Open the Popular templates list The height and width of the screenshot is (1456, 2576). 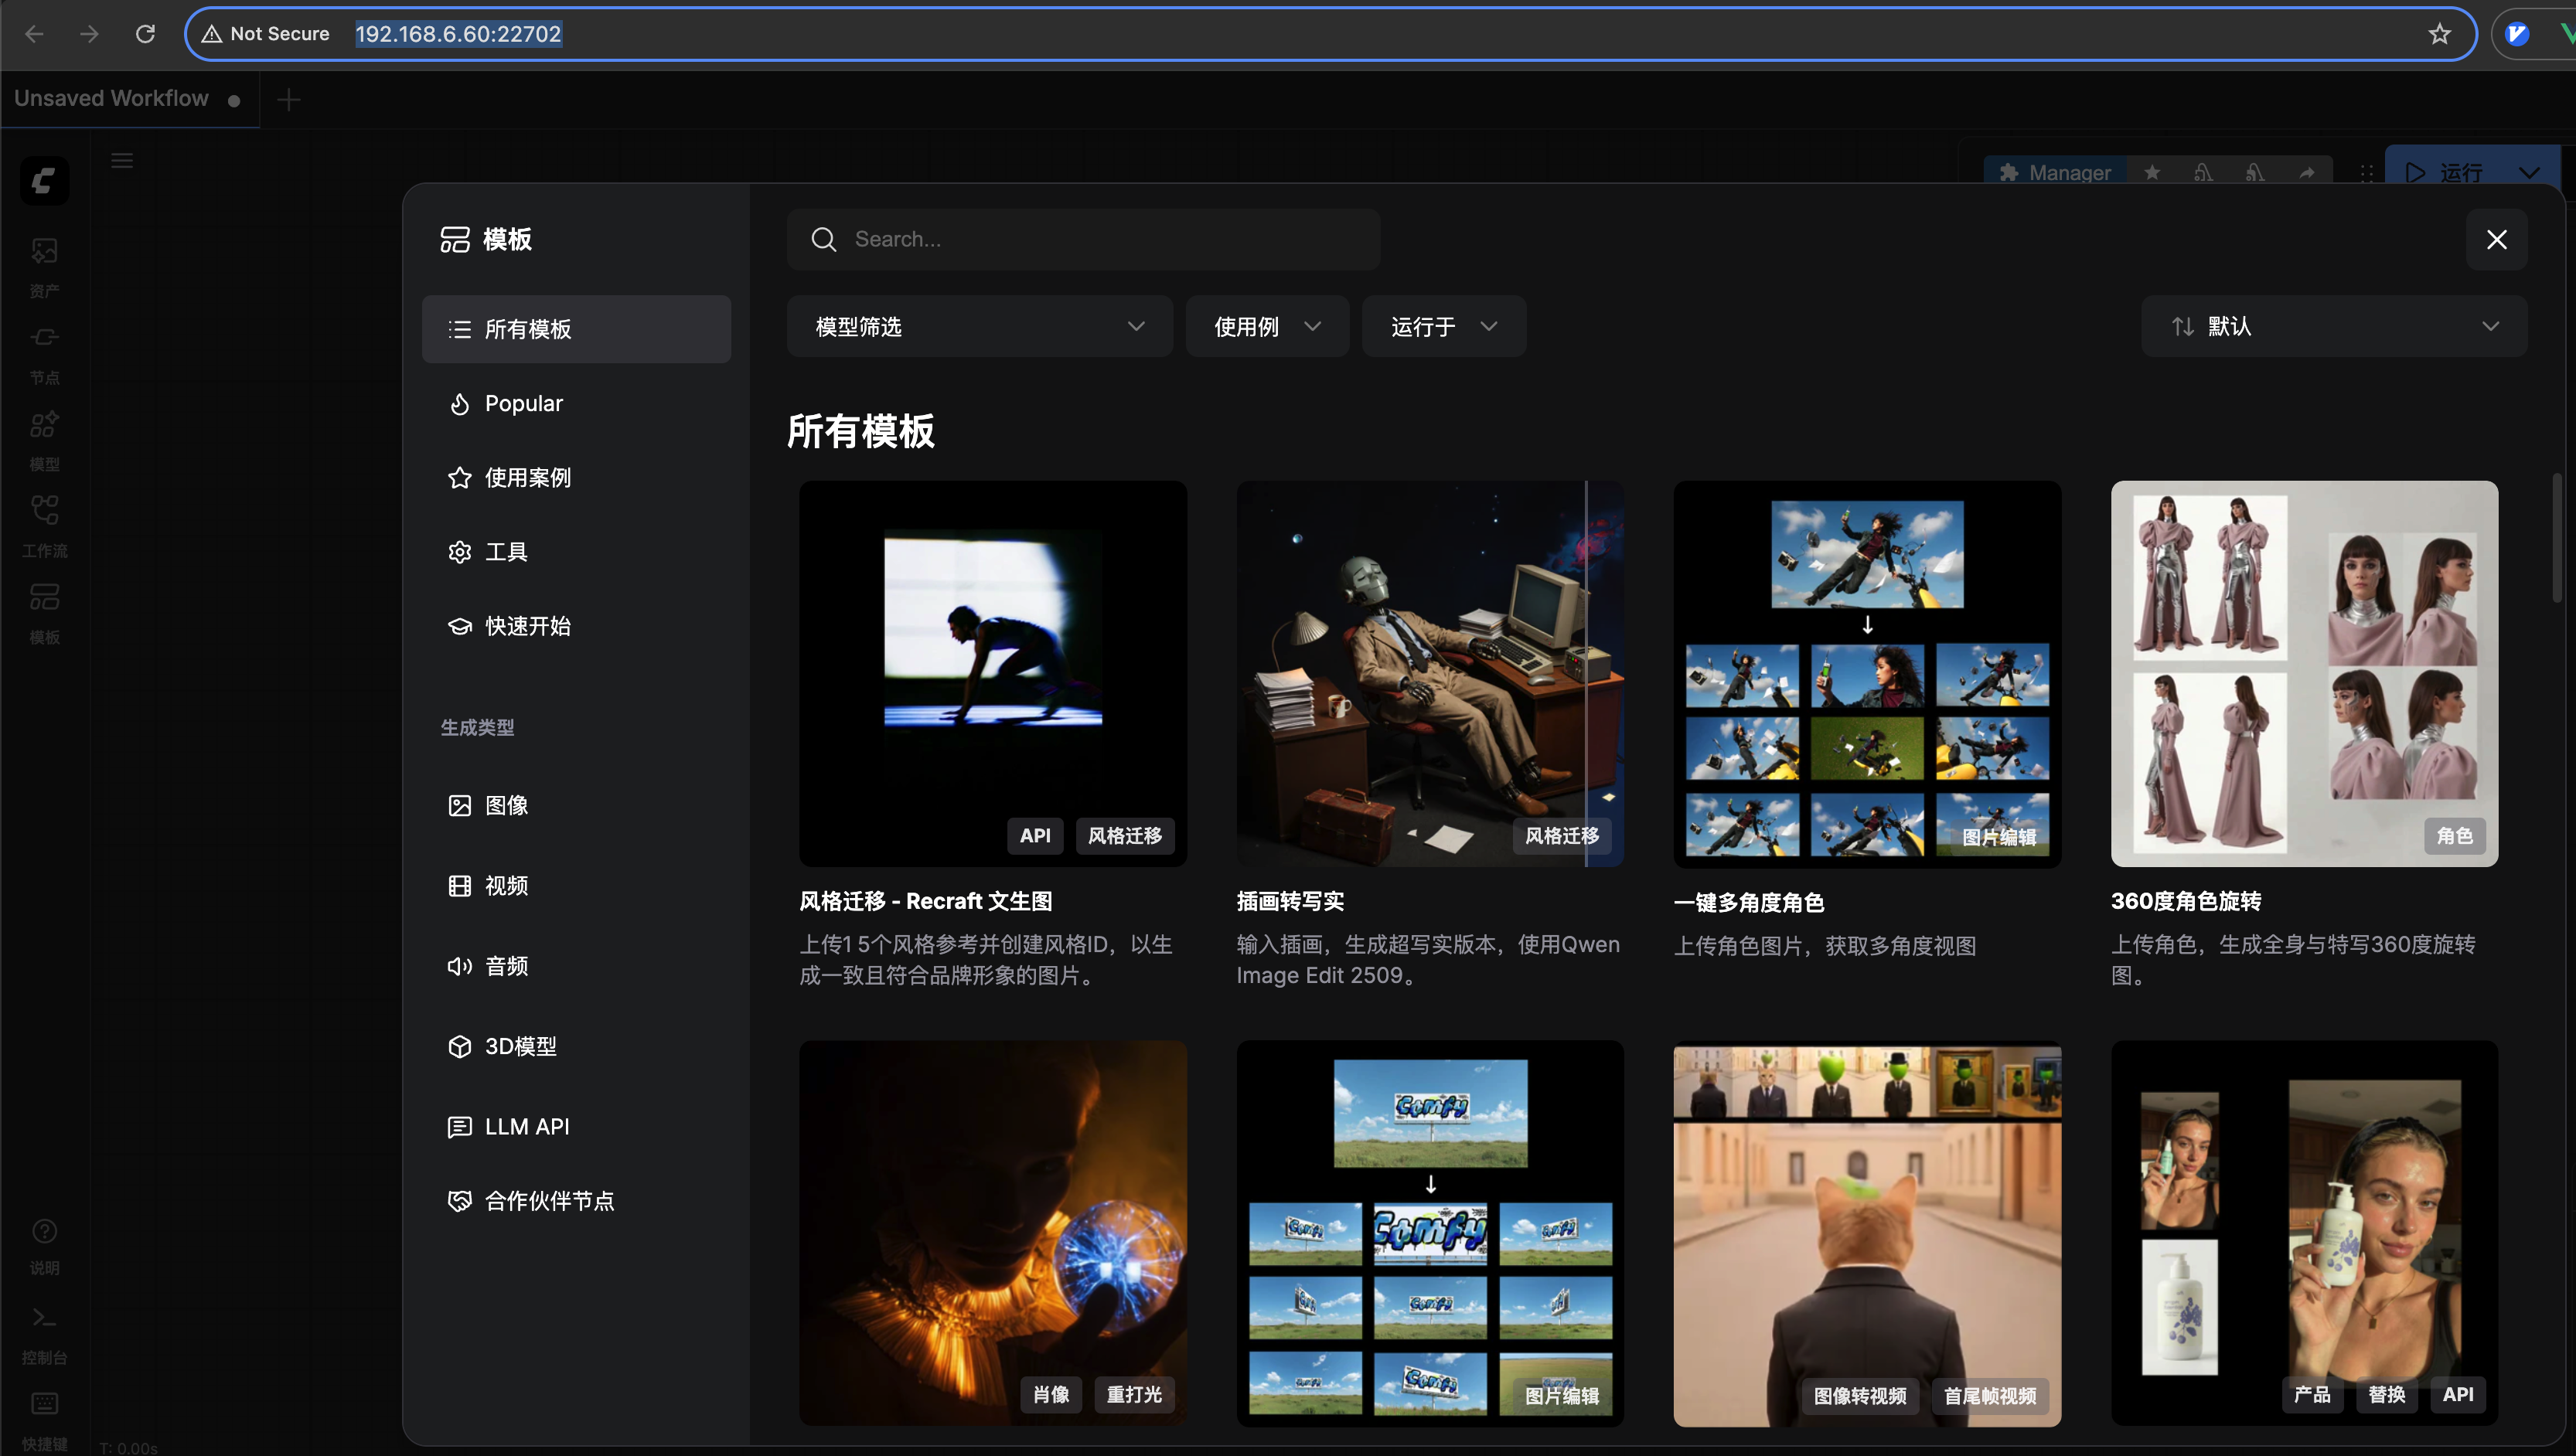click(523, 403)
